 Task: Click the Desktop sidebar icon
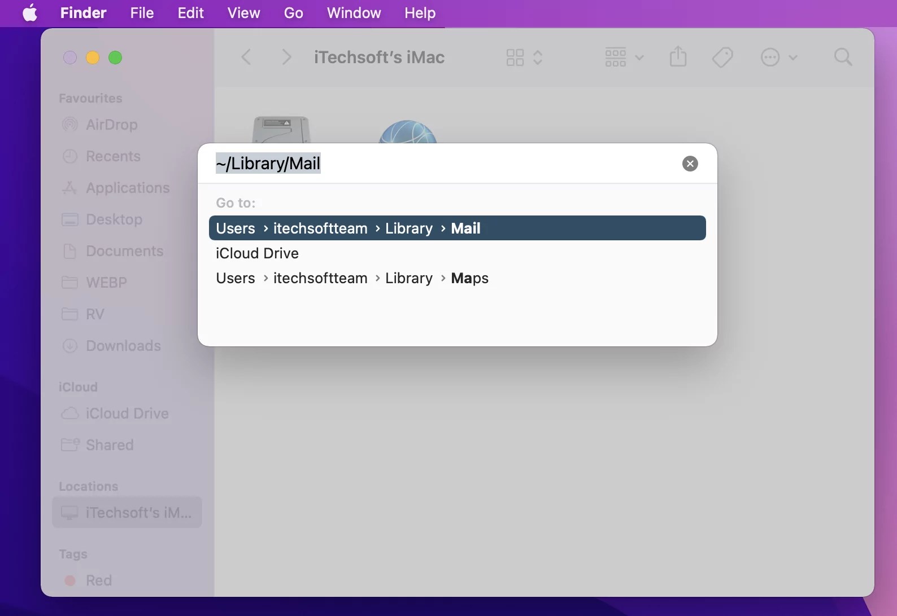pos(69,219)
